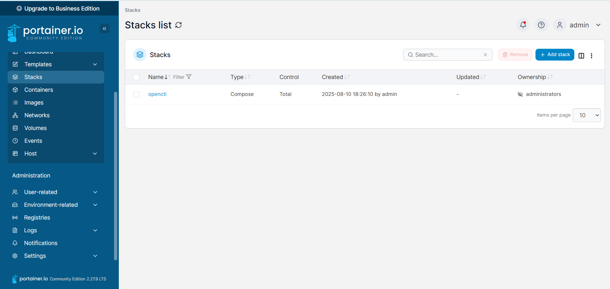The image size is (610, 289).
Task: Select the all-rows header checkbox
Action: coord(136,77)
